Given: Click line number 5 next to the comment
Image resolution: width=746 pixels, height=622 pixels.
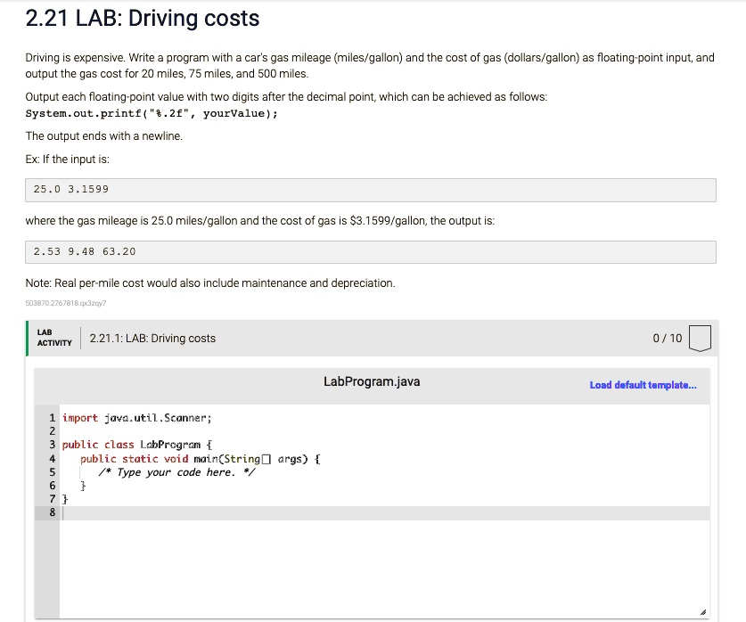Looking at the screenshot, I should (x=52, y=471).
